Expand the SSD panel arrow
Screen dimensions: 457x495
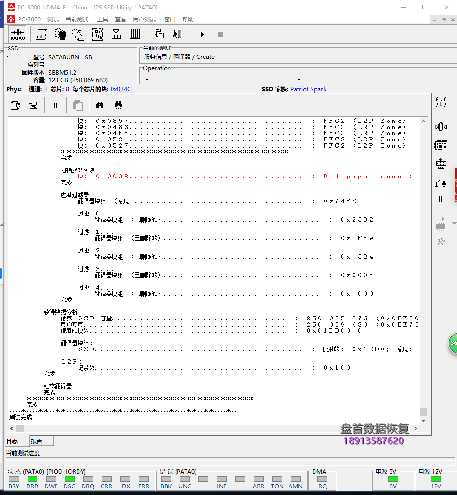point(8,57)
